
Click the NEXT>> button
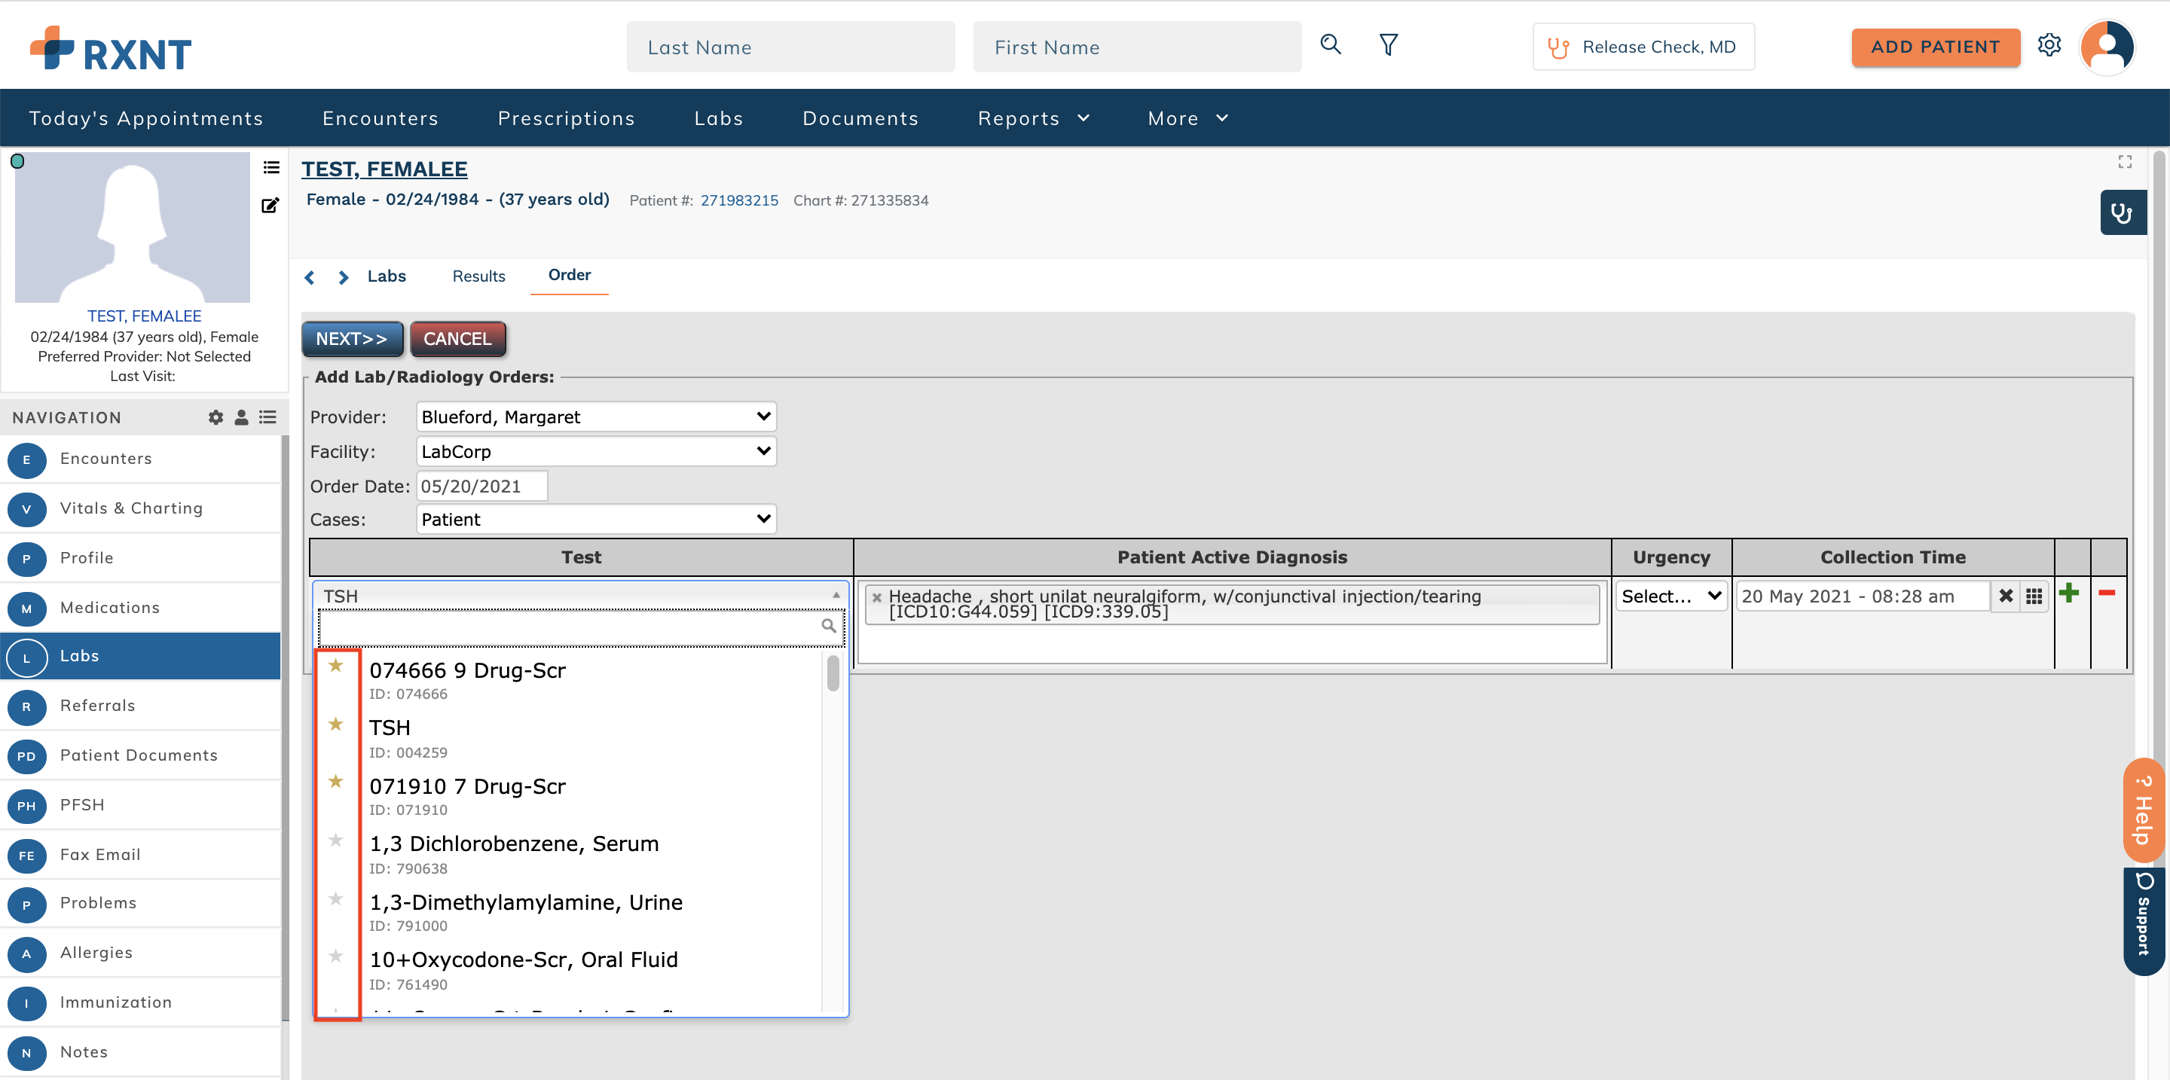pos(351,338)
